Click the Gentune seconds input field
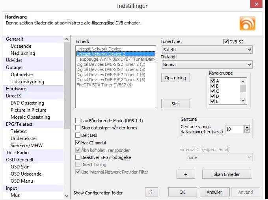The height and width of the screenshot is (200, 268). click(x=233, y=129)
